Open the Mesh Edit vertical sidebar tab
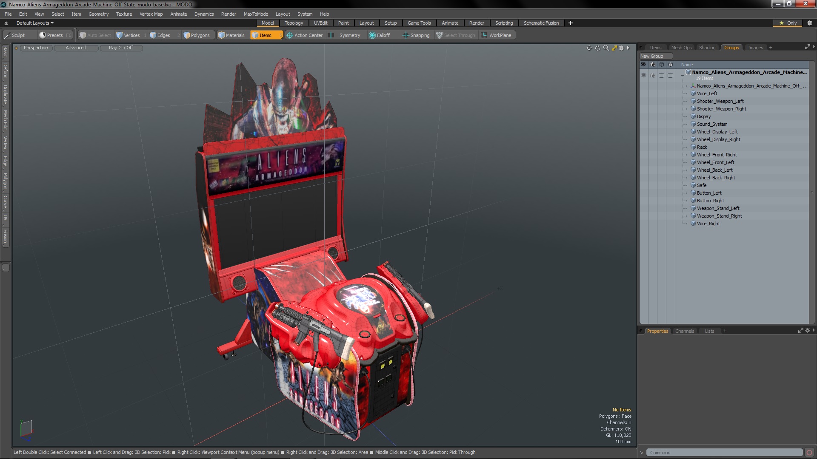The width and height of the screenshot is (817, 459). point(5,120)
